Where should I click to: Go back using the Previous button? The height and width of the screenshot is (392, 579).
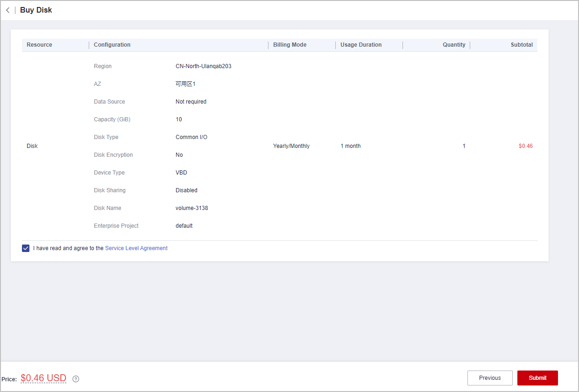point(489,378)
